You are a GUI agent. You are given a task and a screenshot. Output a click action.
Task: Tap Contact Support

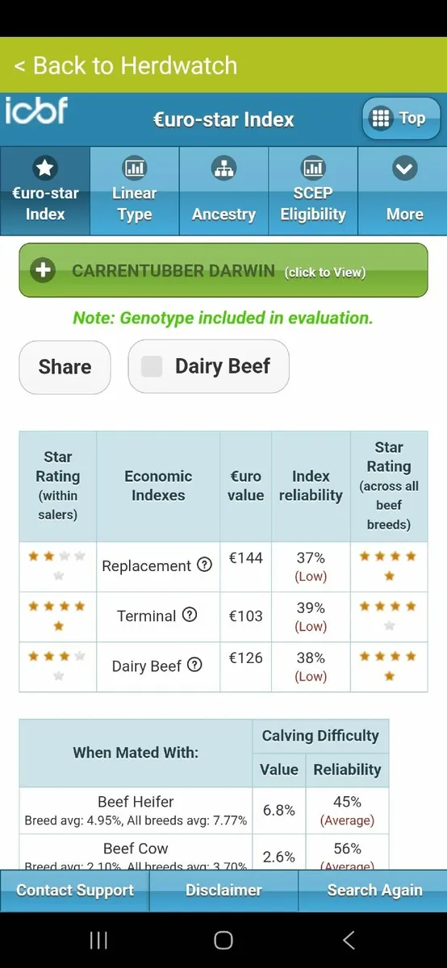click(x=75, y=891)
